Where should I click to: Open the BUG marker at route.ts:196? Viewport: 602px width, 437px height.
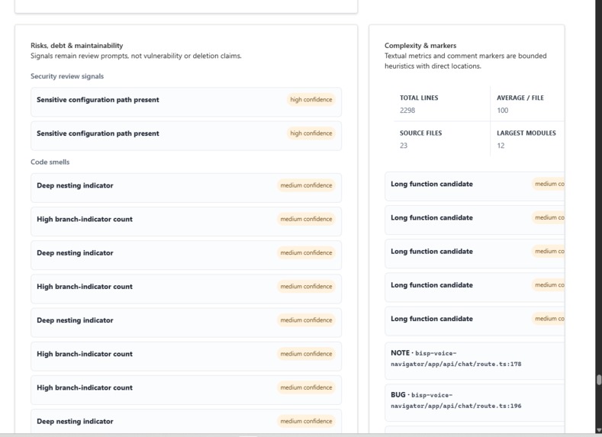click(475, 403)
